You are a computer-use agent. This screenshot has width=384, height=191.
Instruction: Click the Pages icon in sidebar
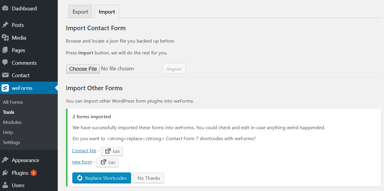point(5,50)
